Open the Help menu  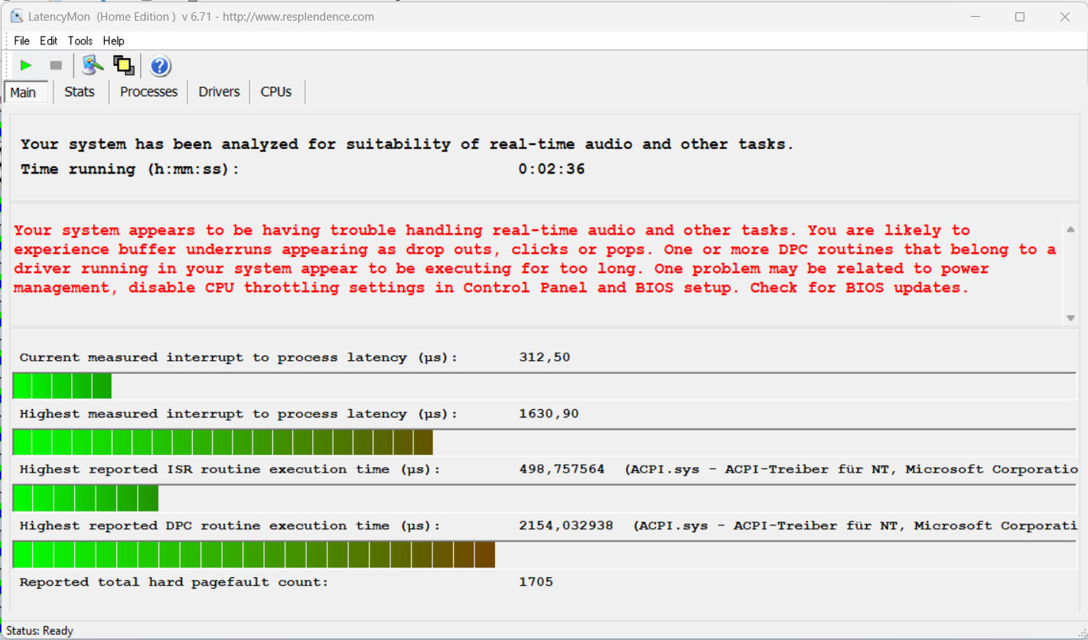113,41
